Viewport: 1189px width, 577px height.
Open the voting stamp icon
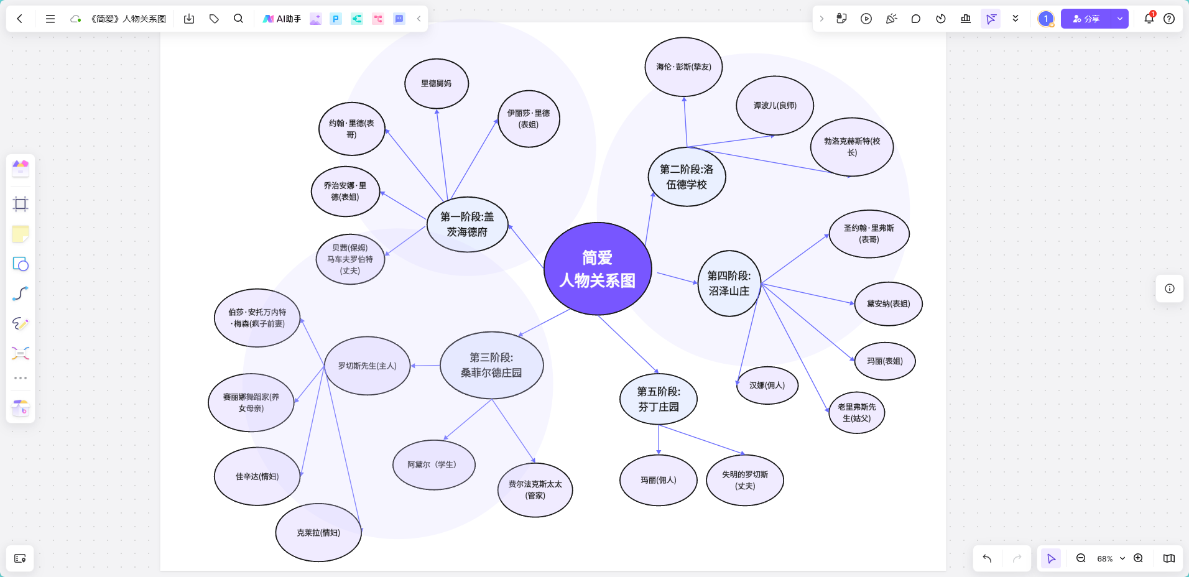pyautogui.click(x=966, y=19)
